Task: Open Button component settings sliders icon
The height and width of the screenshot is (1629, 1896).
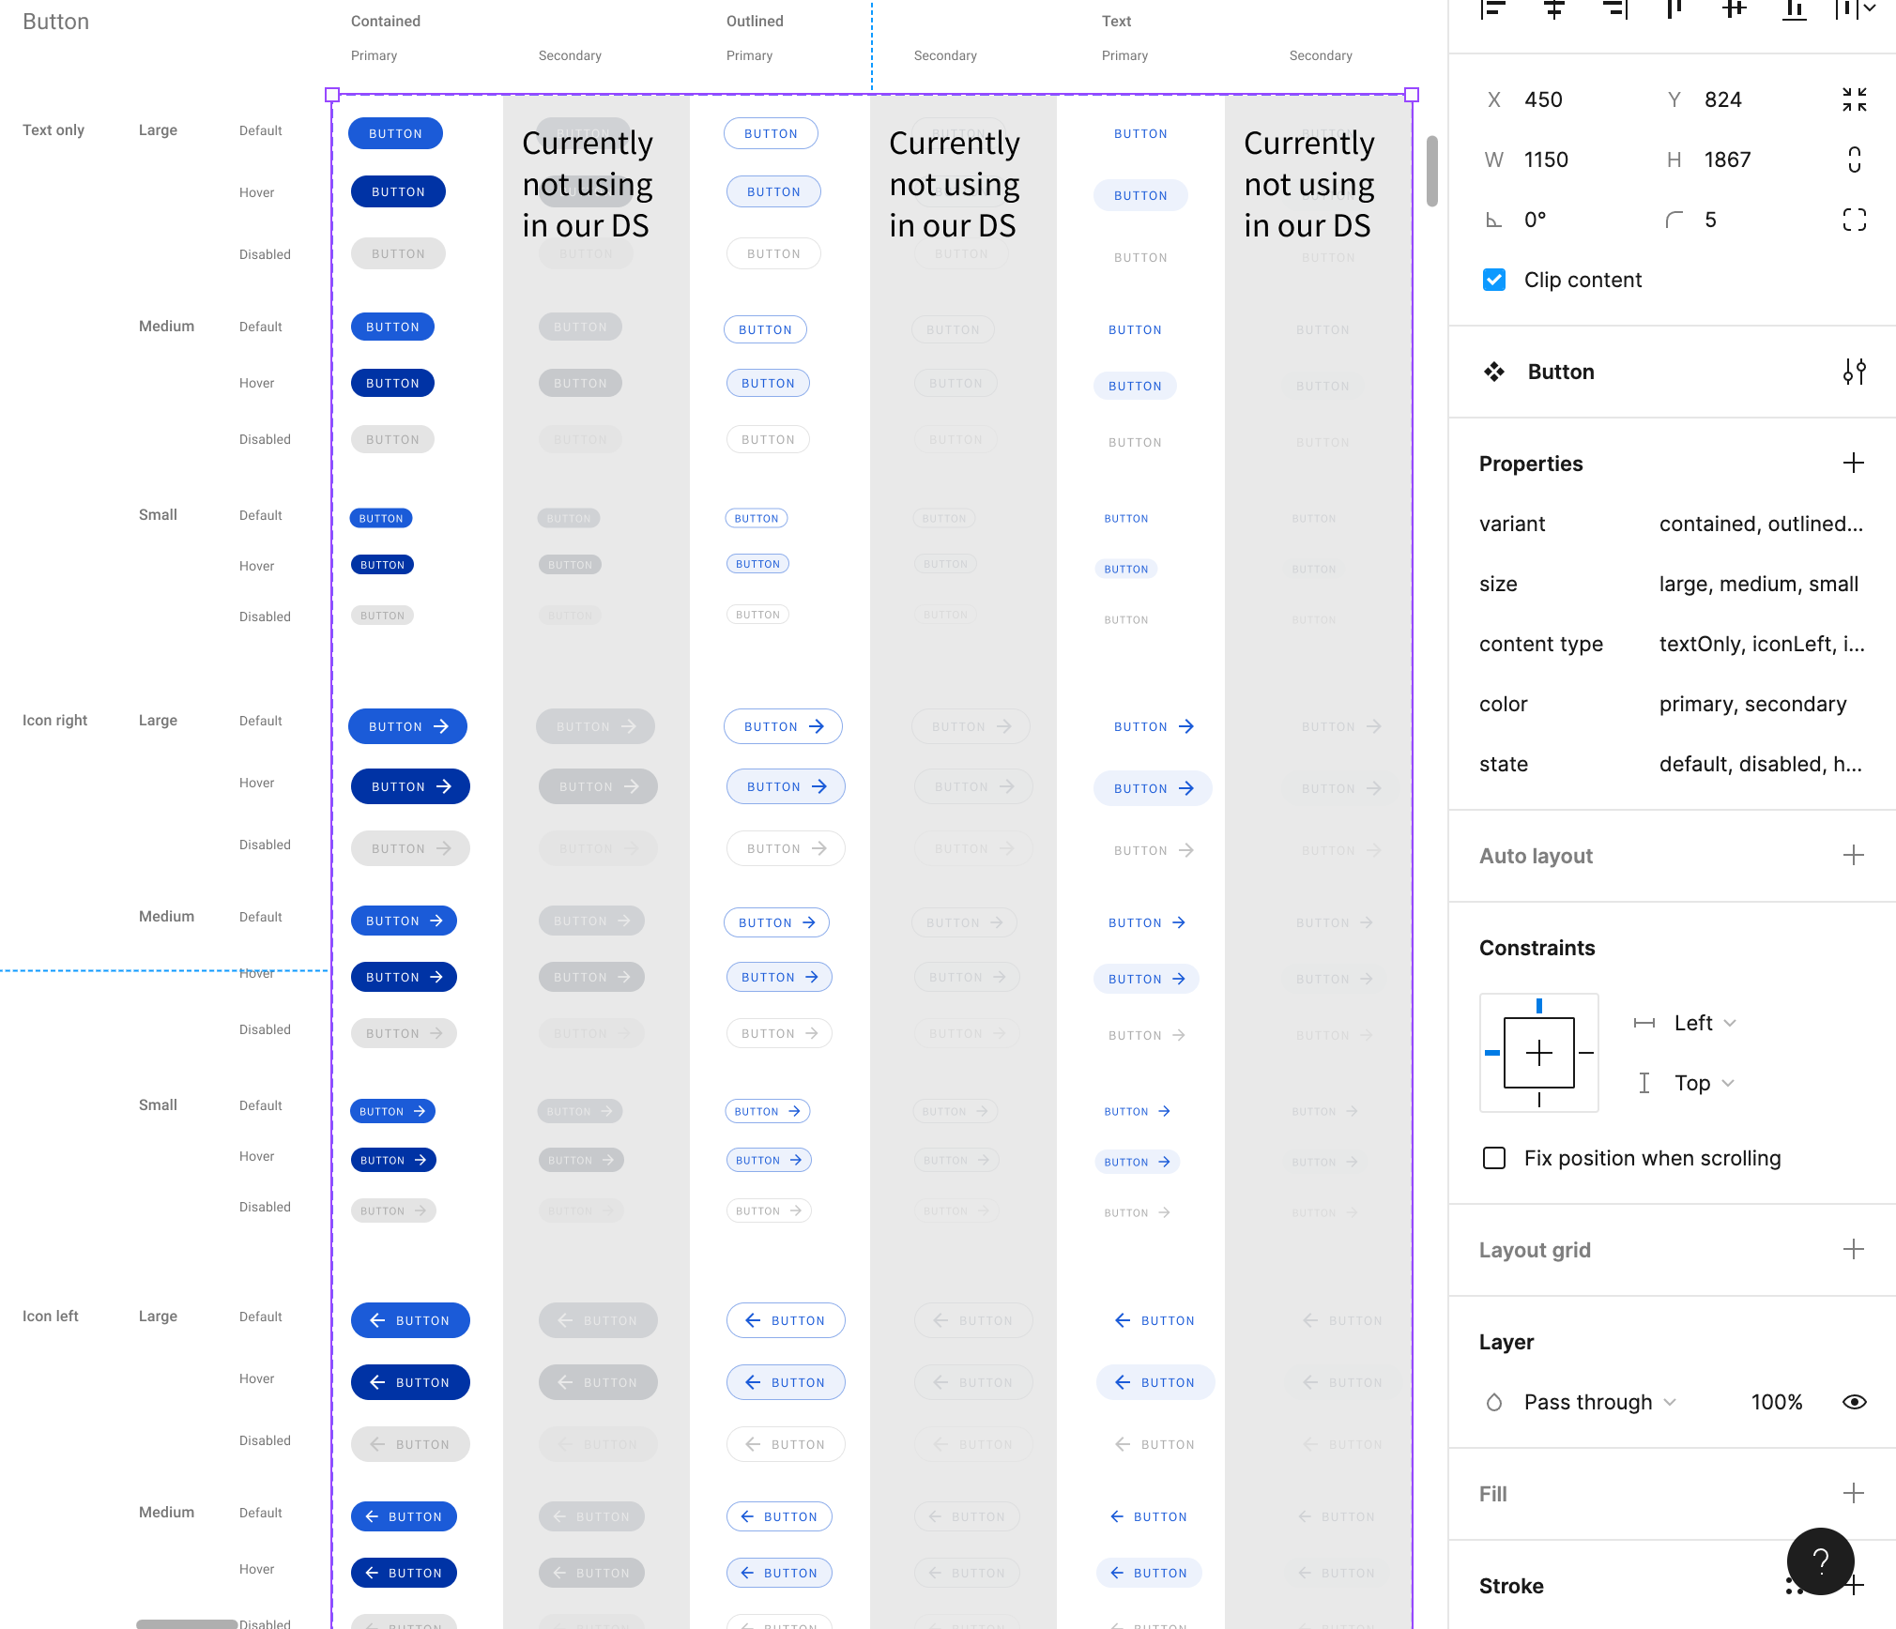Action: coord(1854,372)
